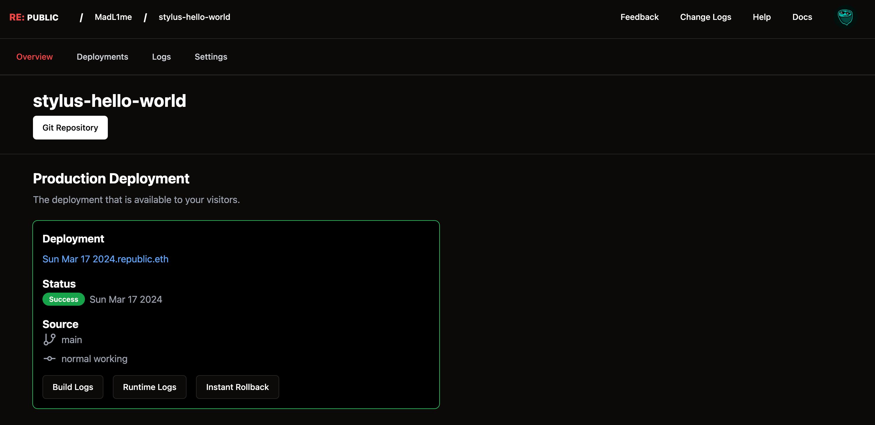
Task: Click the normal working commit message
Action: (x=94, y=359)
